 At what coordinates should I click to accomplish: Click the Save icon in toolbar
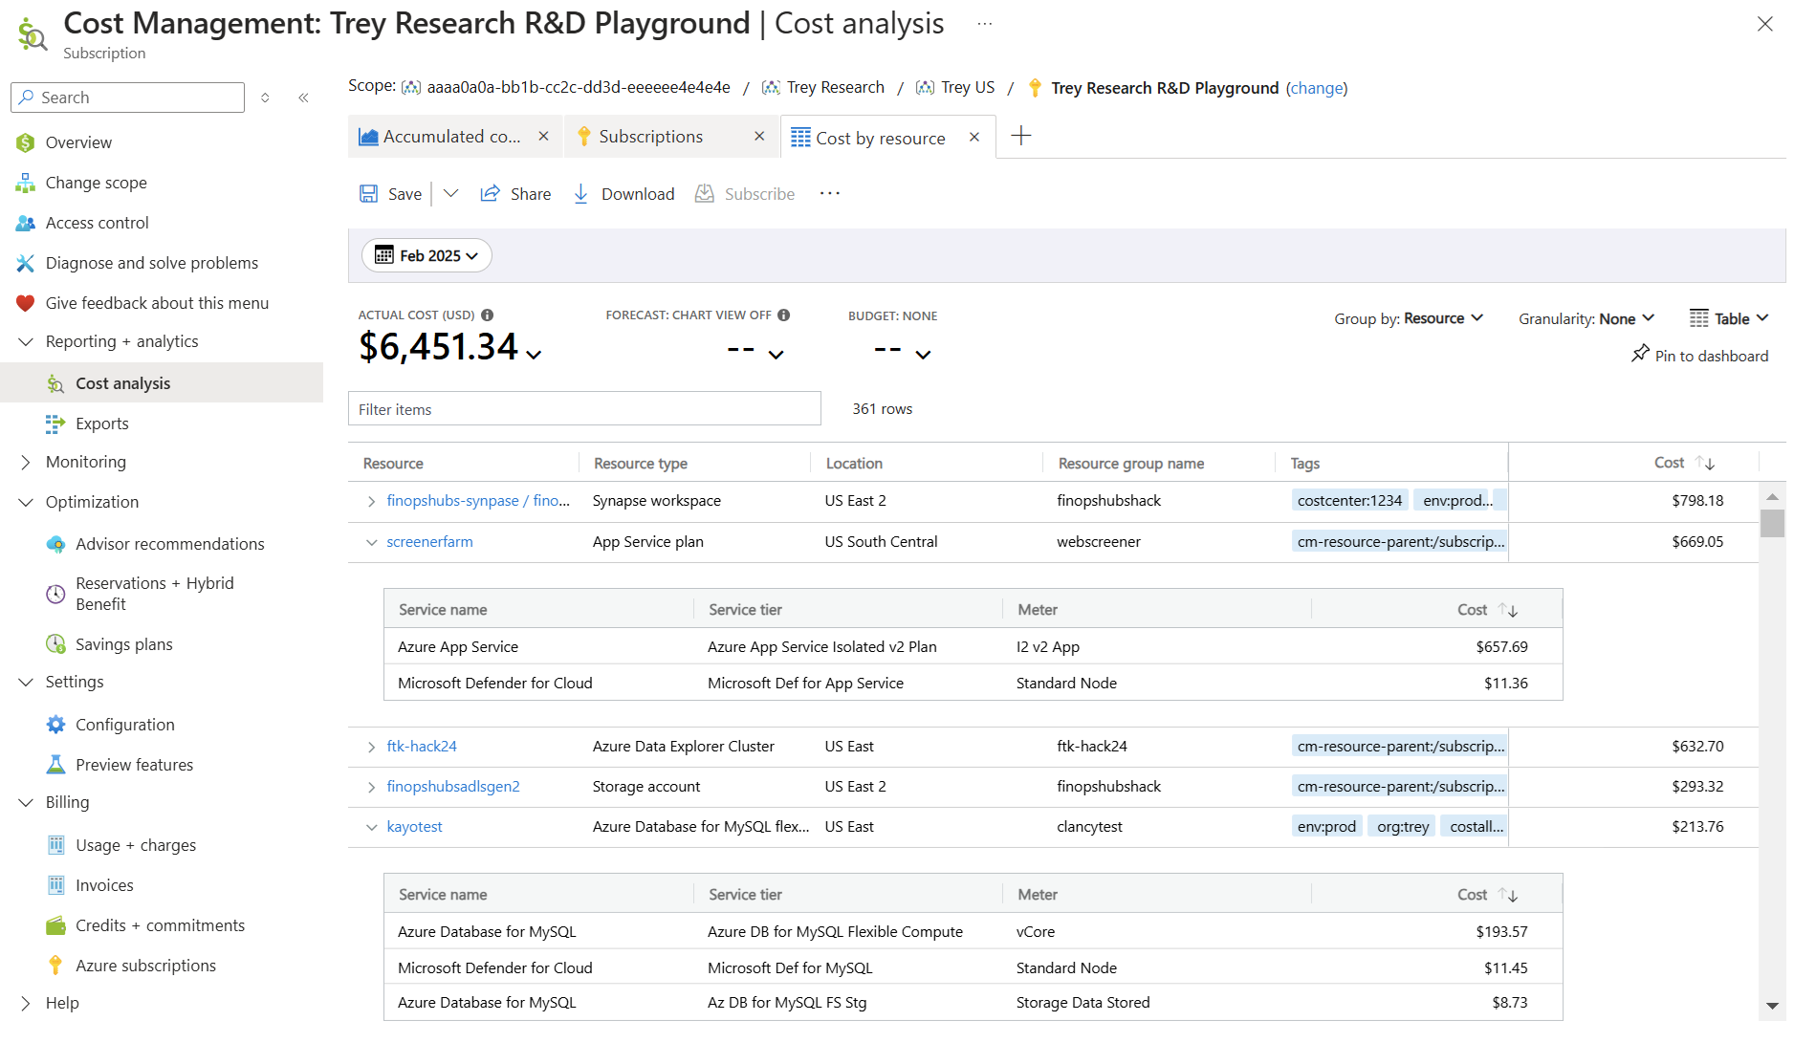(x=369, y=194)
